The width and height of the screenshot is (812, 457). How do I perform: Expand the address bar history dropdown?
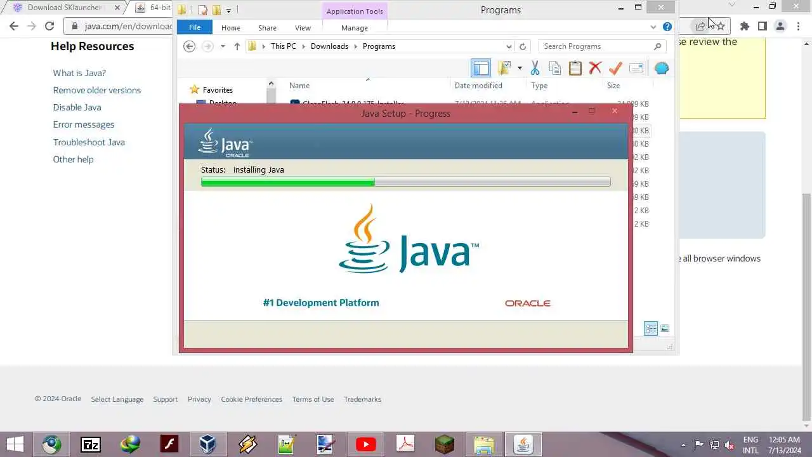point(509,46)
